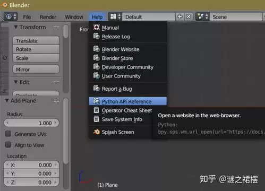Click the Translate button

click(36, 41)
